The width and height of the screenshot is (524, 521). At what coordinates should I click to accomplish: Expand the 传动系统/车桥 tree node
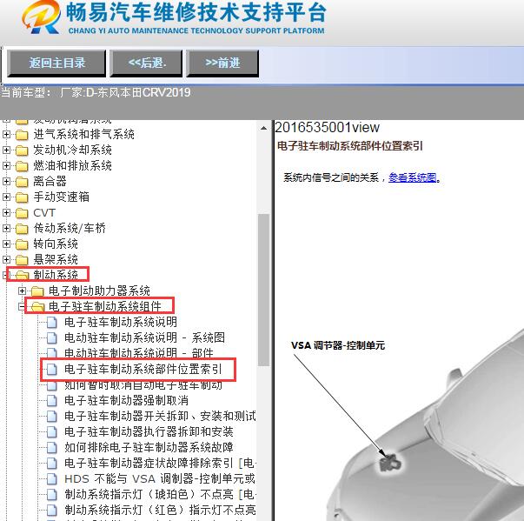[x=6, y=229]
